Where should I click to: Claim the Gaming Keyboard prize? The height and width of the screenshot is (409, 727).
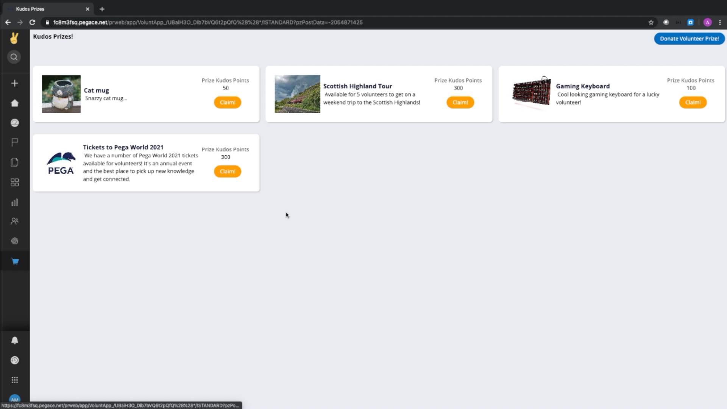[x=693, y=102]
